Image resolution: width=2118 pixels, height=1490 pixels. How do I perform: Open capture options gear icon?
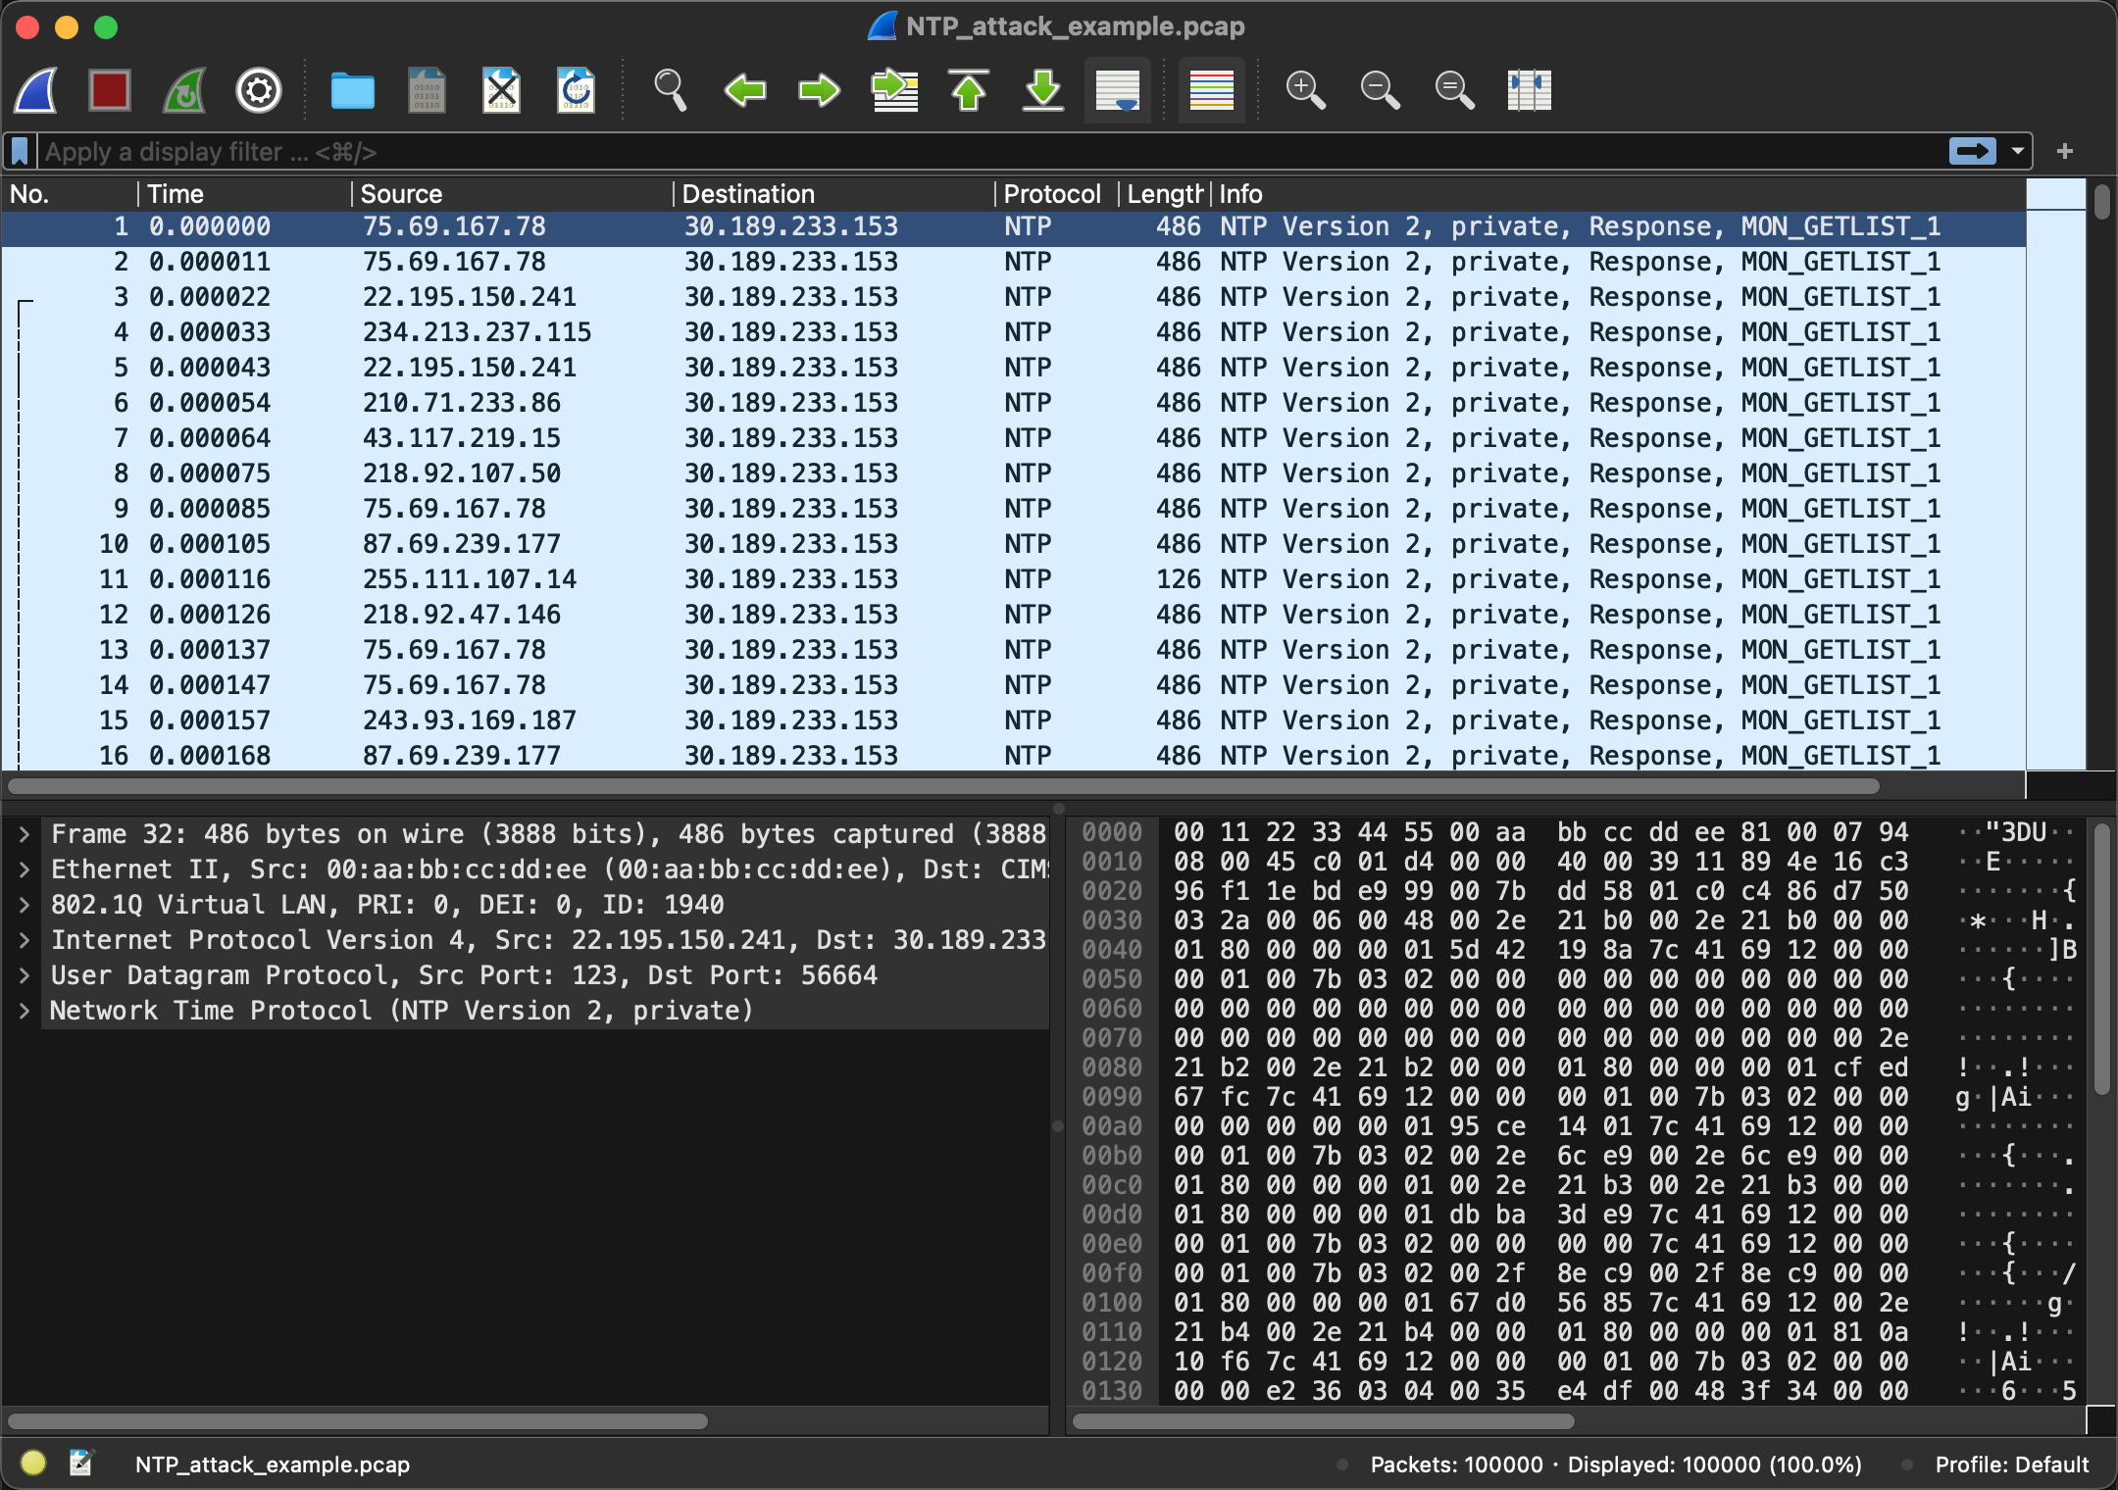[x=259, y=90]
